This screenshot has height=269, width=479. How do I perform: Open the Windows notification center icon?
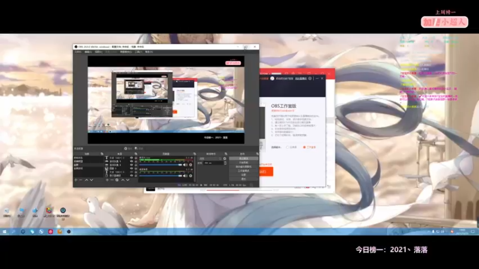[473, 232]
